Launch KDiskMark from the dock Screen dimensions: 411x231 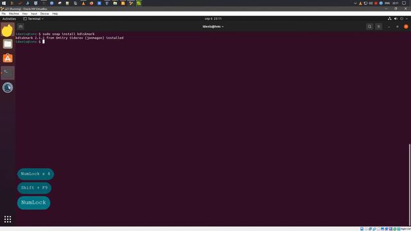(8, 87)
